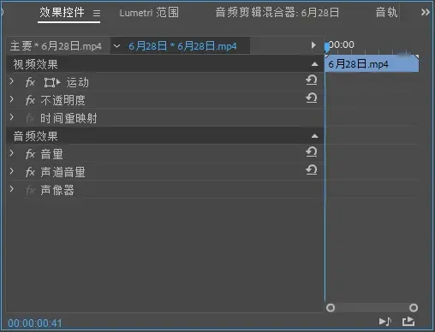Open the 效果控件 panel menu icon

tap(97, 13)
